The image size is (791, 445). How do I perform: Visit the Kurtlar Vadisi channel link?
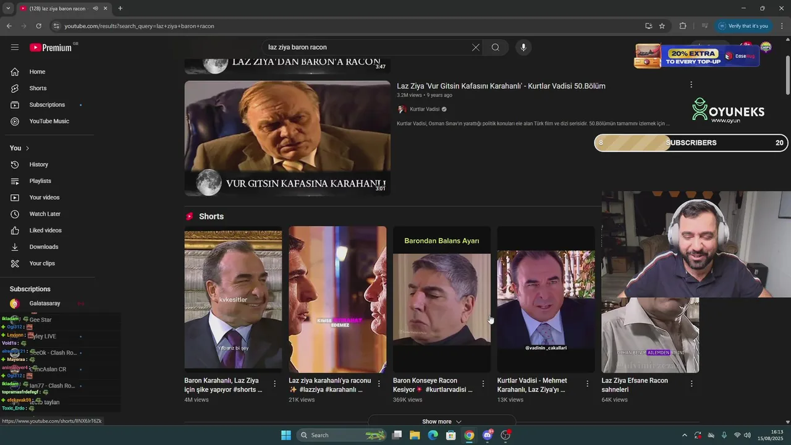tap(425, 109)
